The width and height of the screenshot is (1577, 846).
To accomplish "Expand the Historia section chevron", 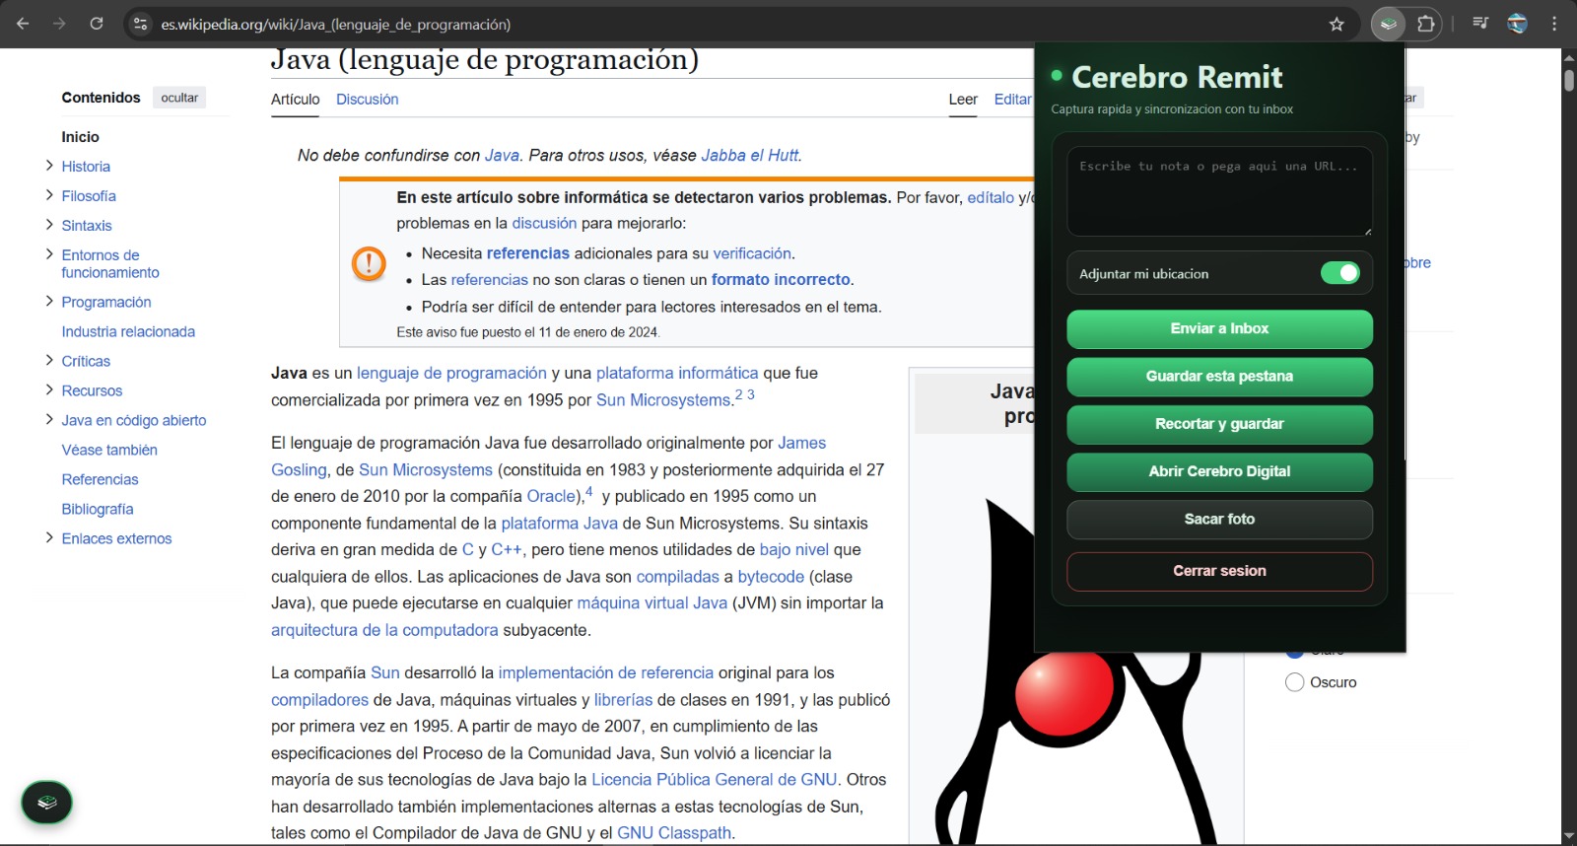I will click(x=49, y=166).
